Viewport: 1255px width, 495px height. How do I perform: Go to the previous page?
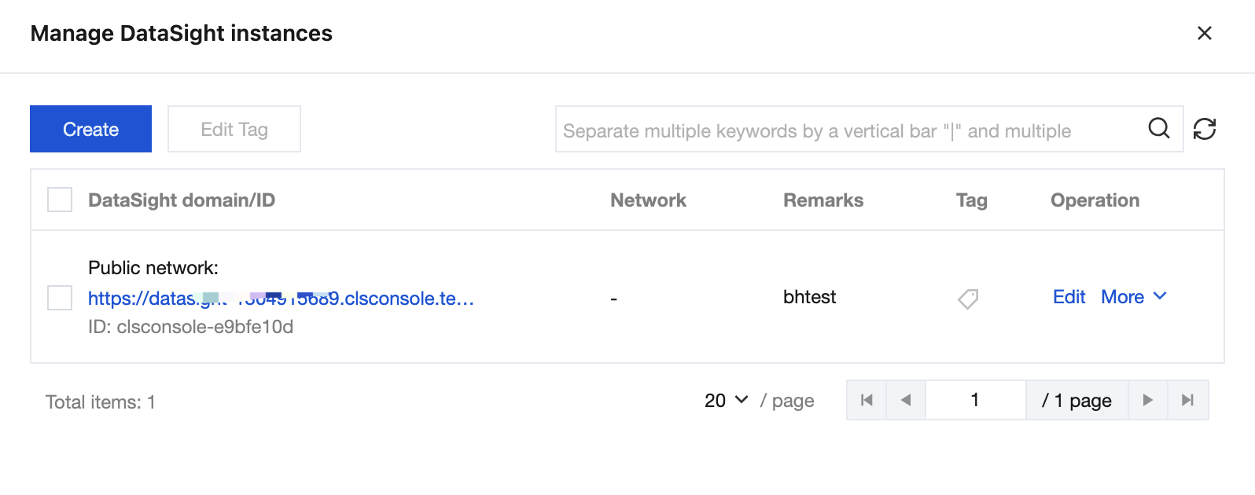[x=906, y=401]
